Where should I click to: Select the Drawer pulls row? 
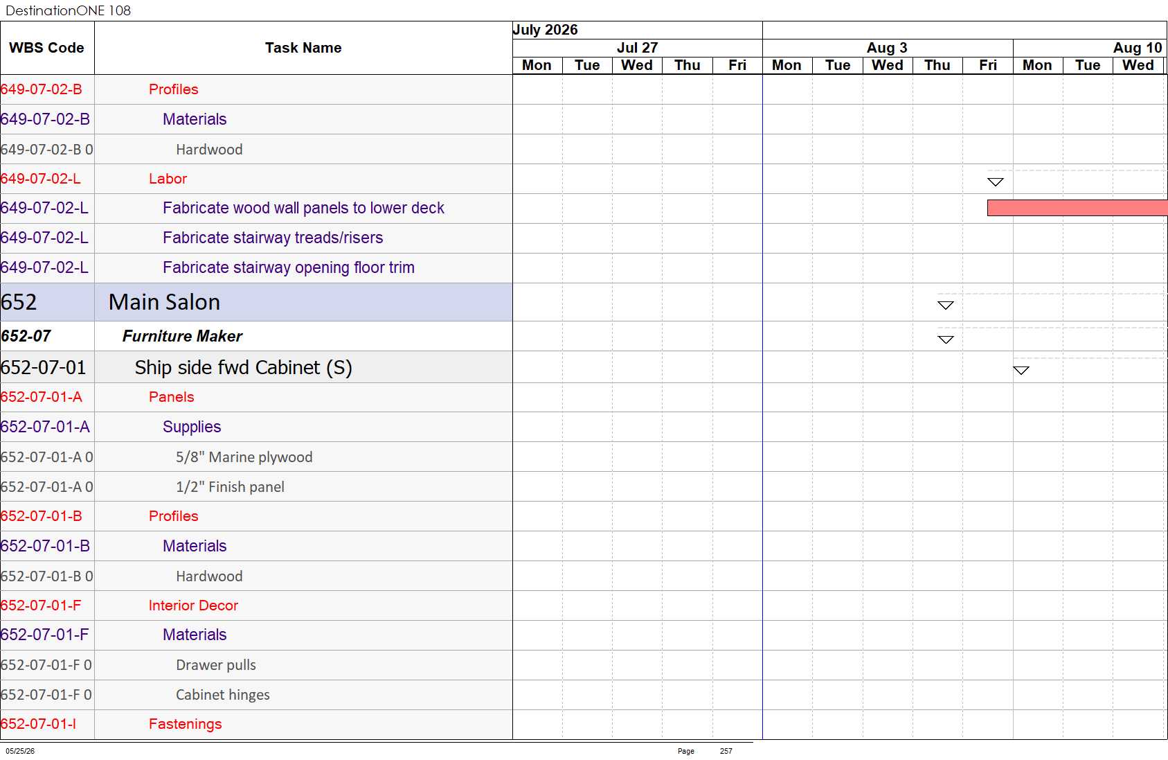click(256, 665)
